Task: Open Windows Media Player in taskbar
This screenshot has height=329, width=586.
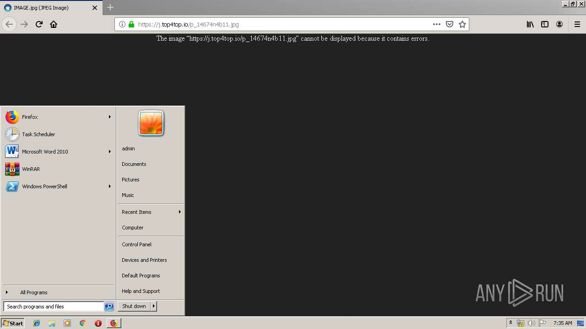Action: (67, 323)
